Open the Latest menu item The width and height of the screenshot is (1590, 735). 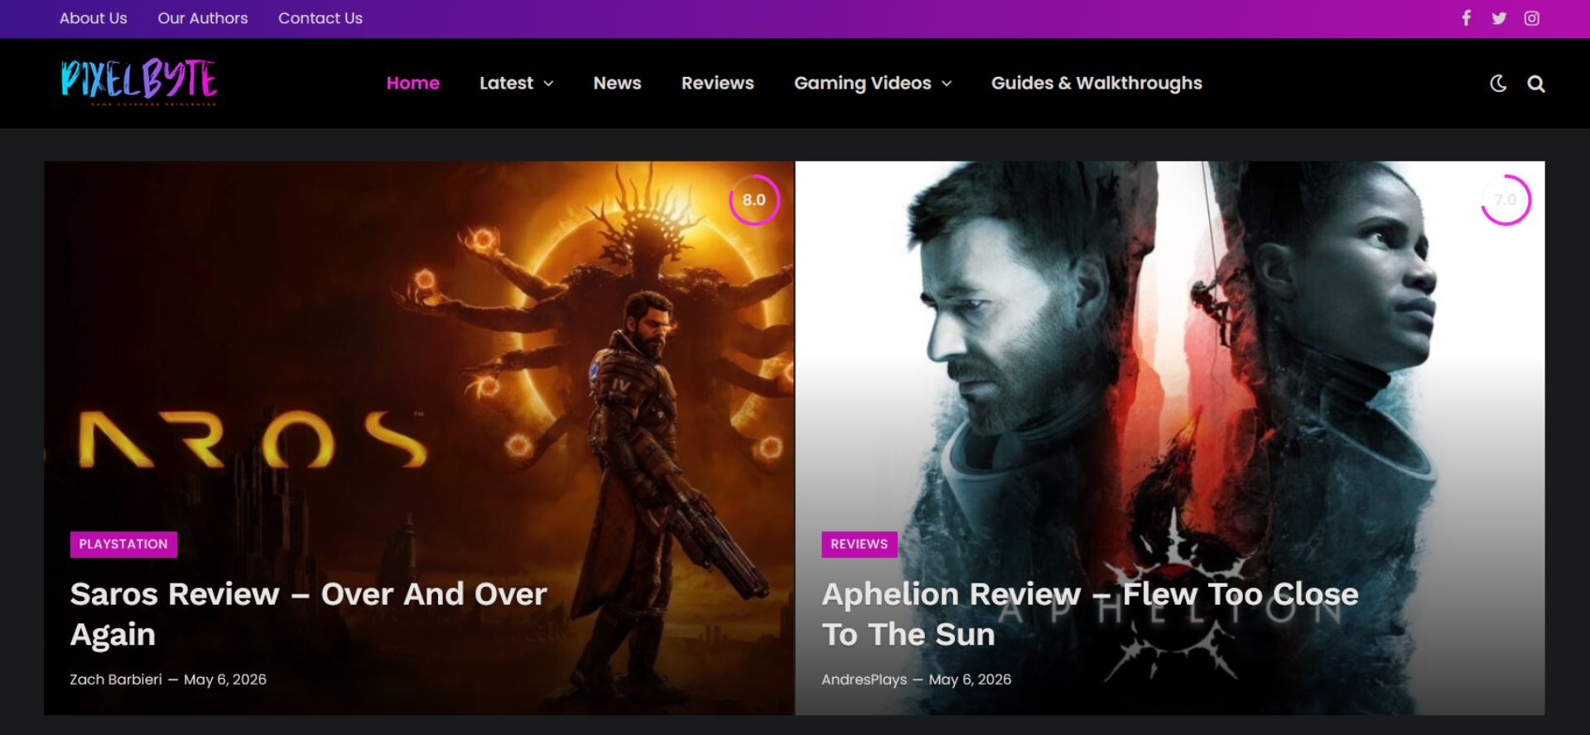(506, 83)
